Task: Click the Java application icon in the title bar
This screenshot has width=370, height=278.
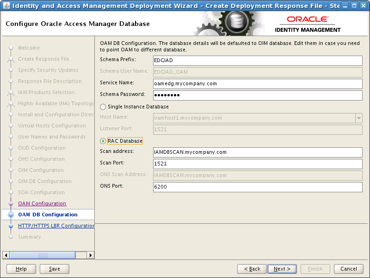Action: point(6,6)
